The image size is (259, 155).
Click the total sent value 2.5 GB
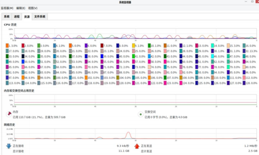click(x=253, y=151)
